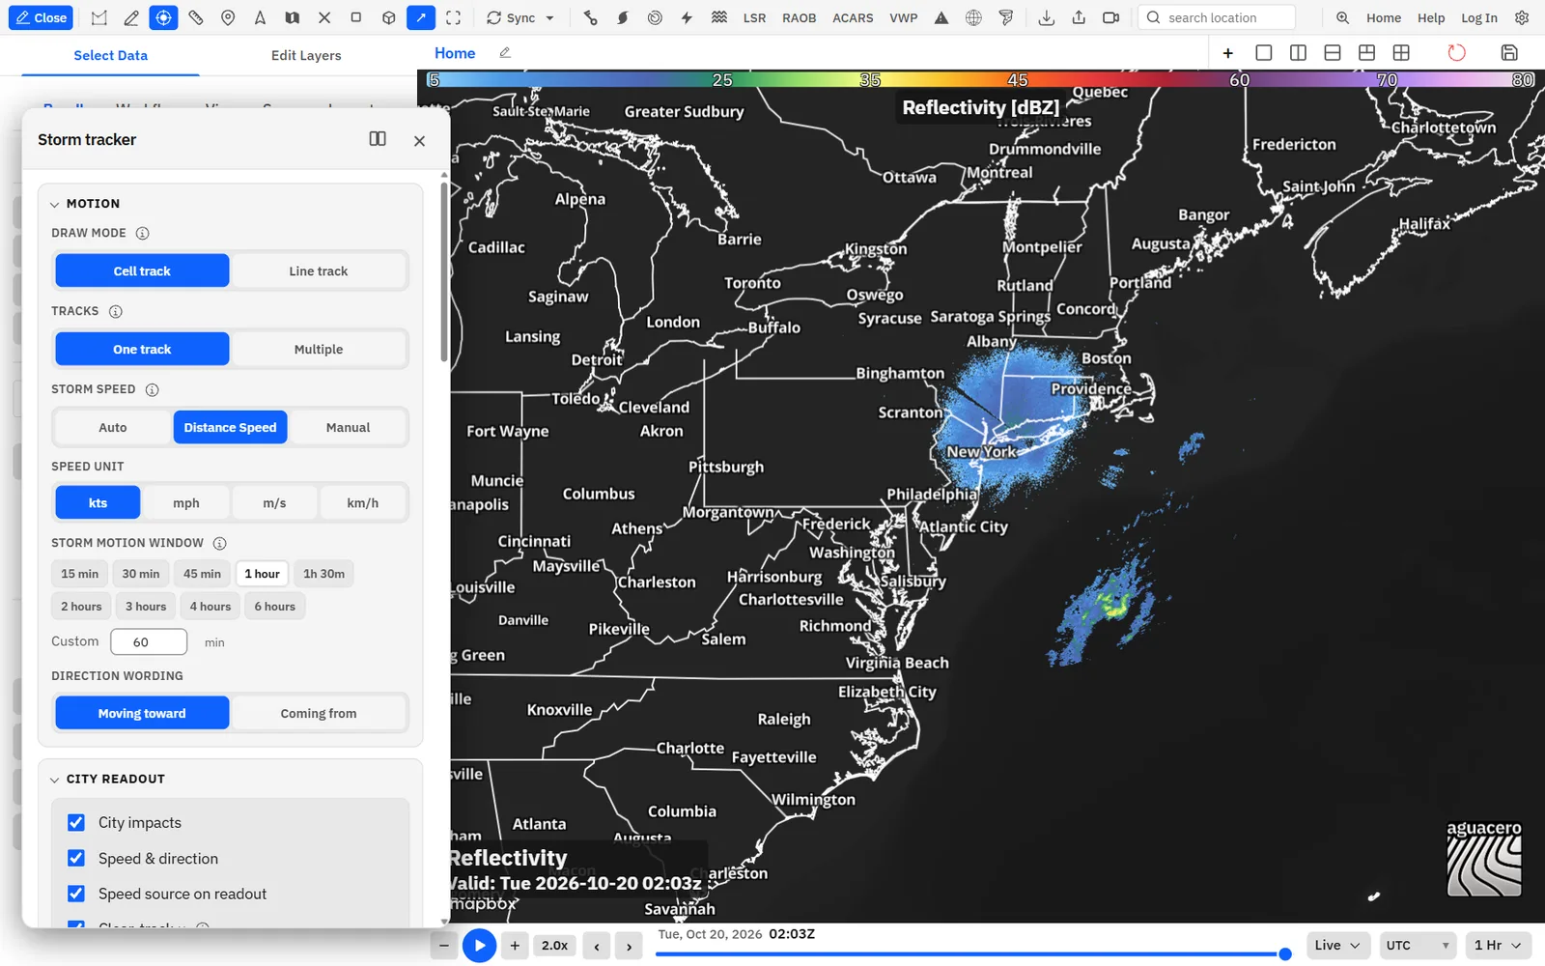Uncheck the City impacts checkbox
This screenshot has width=1545, height=966.
pyautogui.click(x=76, y=822)
